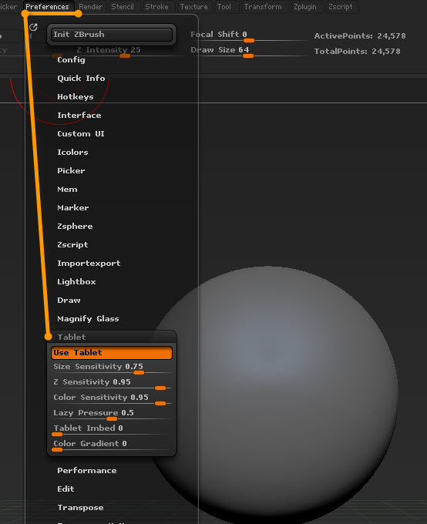The width and height of the screenshot is (427, 524).
Task: Adjust the Tablet Imbed slider
Action: click(112, 430)
